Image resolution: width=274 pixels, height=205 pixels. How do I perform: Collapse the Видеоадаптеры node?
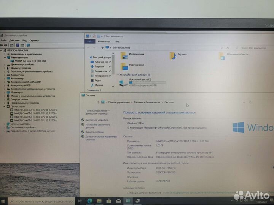pyautogui.click(x=5, y=58)
